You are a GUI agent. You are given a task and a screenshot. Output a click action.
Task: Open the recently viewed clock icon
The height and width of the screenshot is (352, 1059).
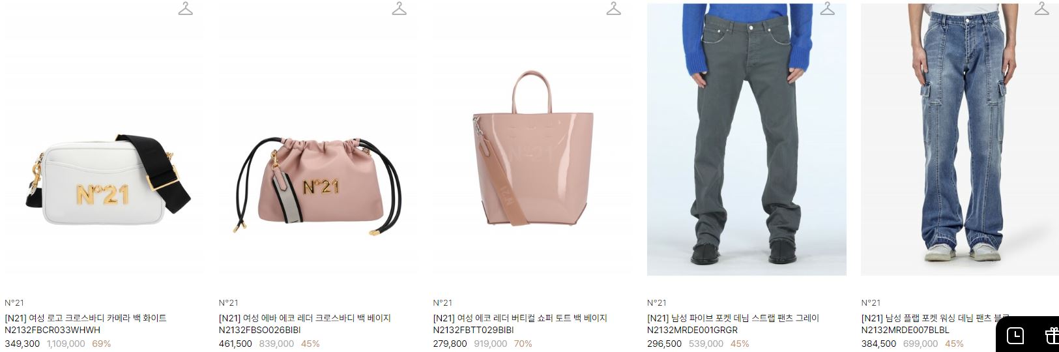1015,336
